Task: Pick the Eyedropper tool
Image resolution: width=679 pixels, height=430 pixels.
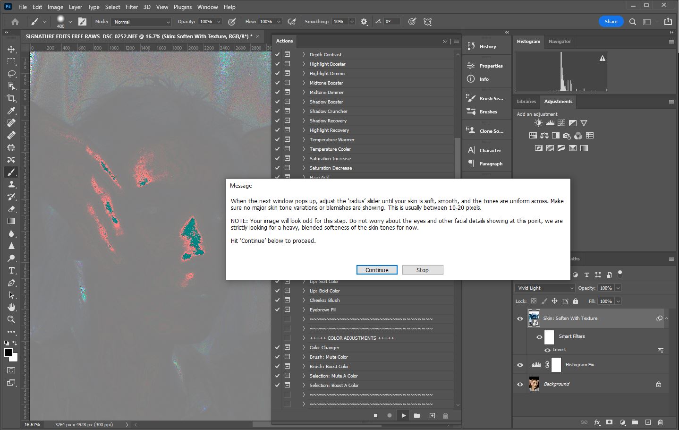Action: tap(11, 111)
